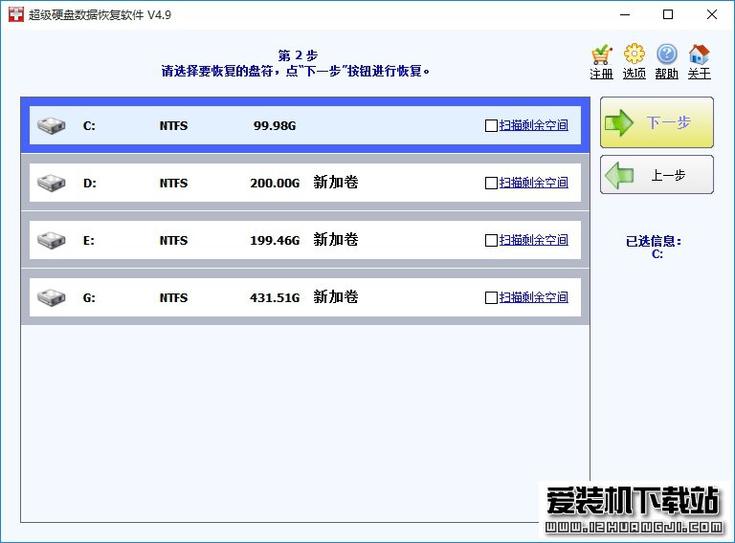
Task: Click the 下一步 button label
Action: (668, 122)
